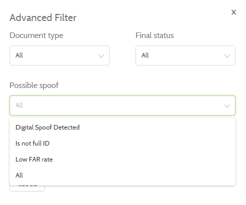Click the Final status chevron arrow
Viewport: 246px width, 205px height.
227,56
